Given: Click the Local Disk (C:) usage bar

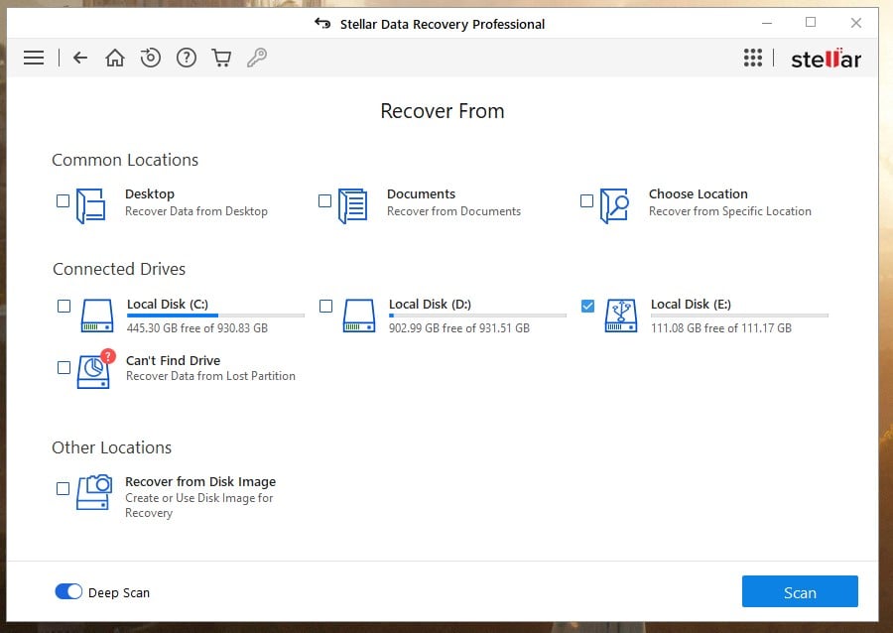Looking at the screenshot, I should tap(215, 316).
